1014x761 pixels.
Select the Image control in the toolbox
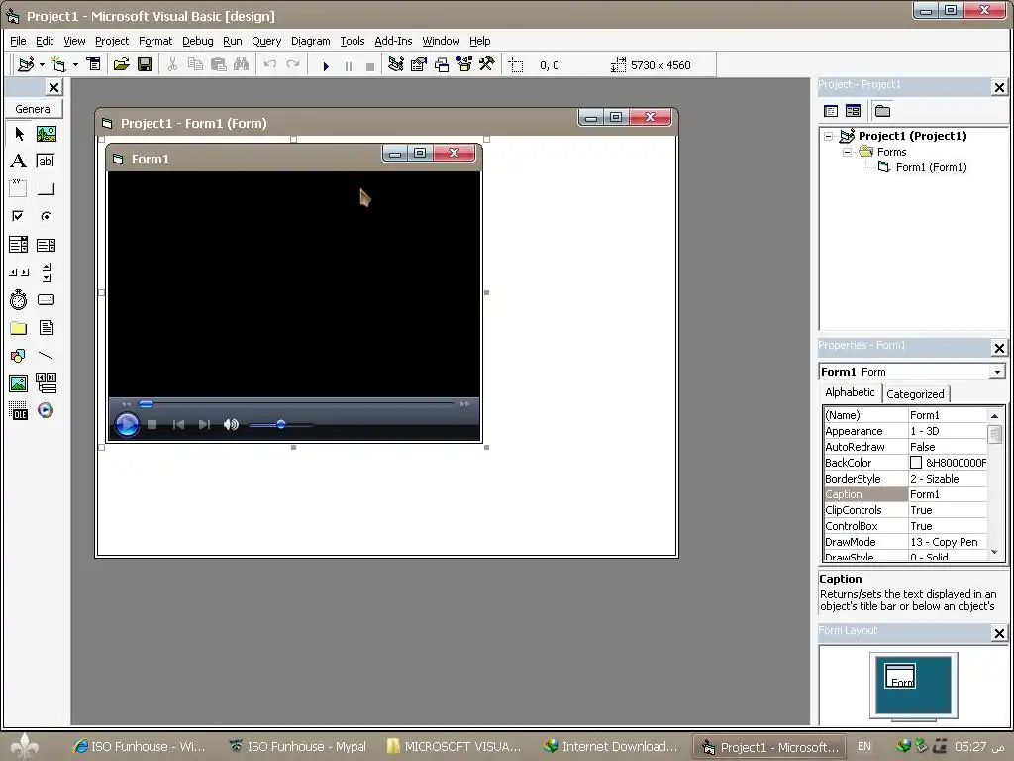19,383
